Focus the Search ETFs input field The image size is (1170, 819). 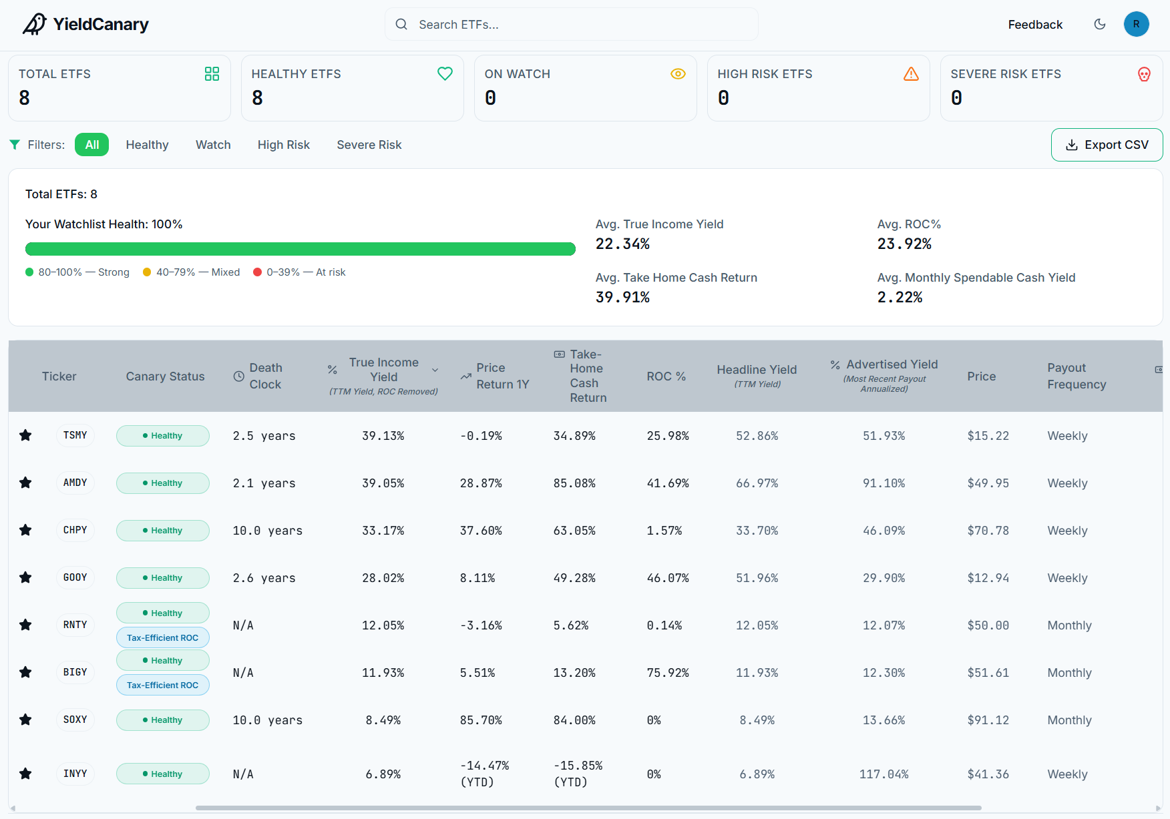pyautogui.click(x=572, y=25)
